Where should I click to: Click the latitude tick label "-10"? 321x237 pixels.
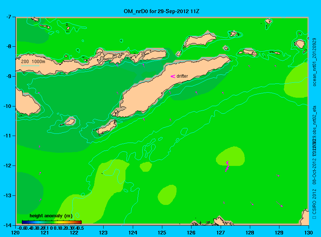tap(7, 106)
